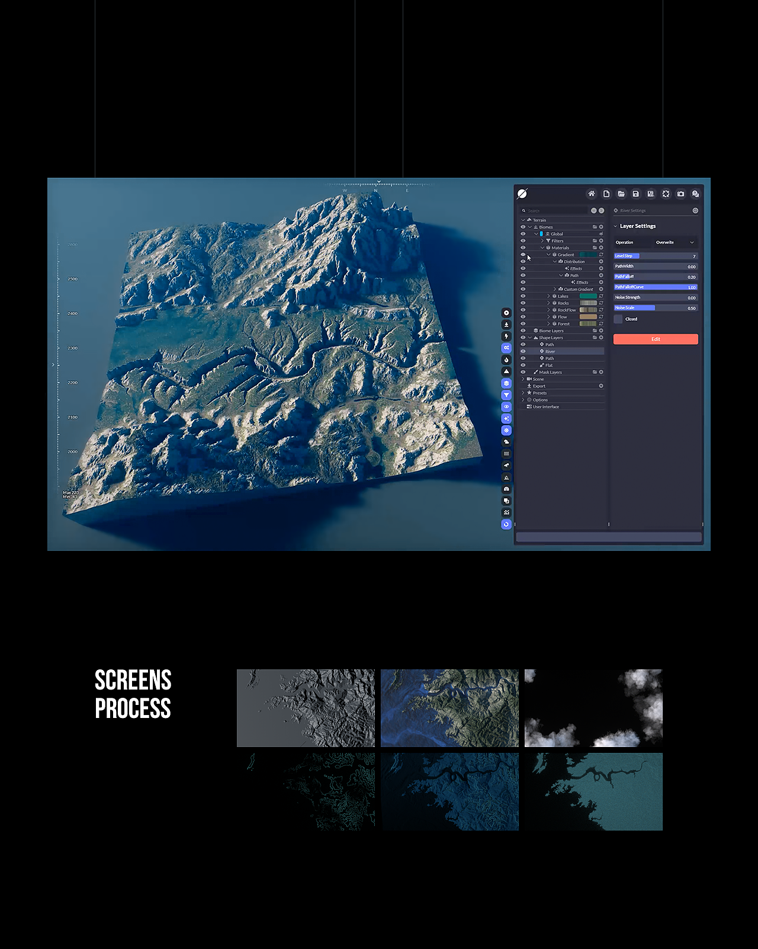The width and height of the screenshot is (758, 949).
Task: Click the download icon in vertical toolbar
Action: 506,325
